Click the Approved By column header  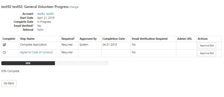tap(88, 39)
